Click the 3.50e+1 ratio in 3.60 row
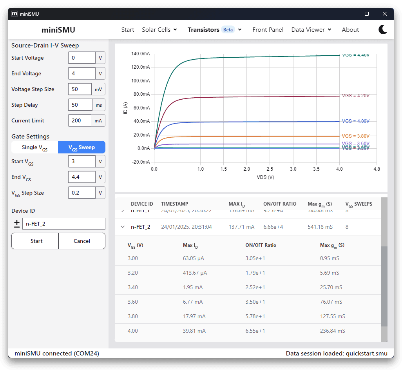The image size is (402, 370). coord(255,302)
